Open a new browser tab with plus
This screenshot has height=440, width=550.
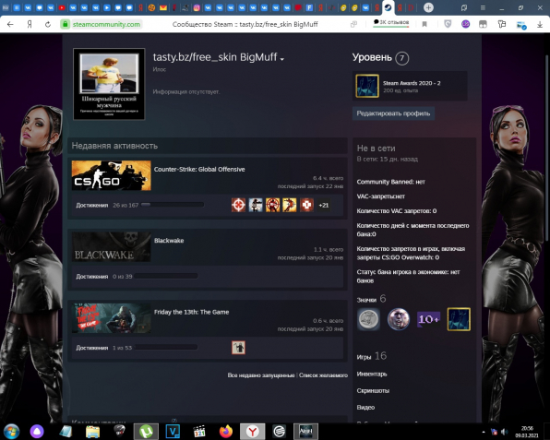coord(428,7)
